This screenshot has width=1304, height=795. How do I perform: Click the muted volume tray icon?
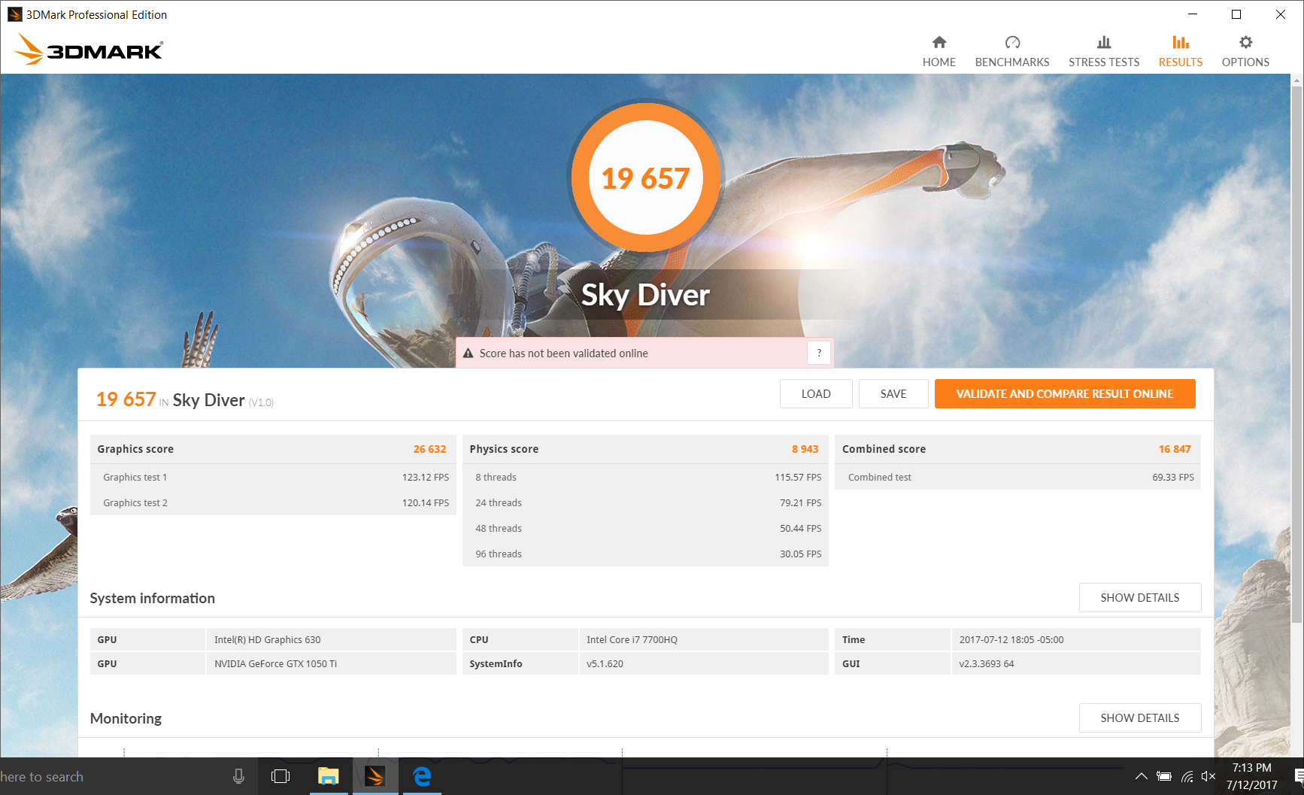[x=1208, y=776]
